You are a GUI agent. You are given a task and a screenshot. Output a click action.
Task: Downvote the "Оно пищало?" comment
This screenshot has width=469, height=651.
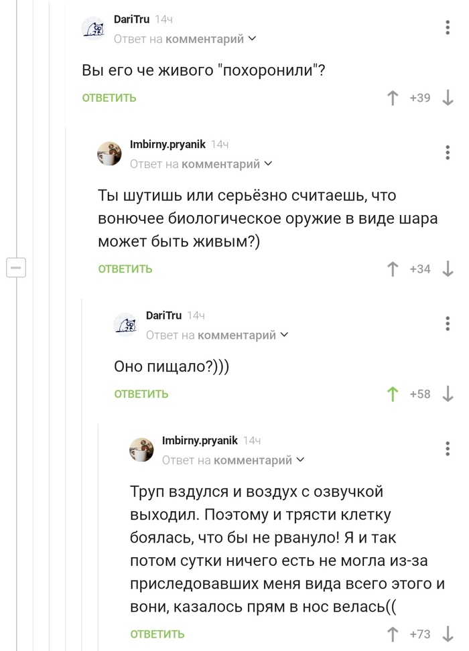[448, 394]
